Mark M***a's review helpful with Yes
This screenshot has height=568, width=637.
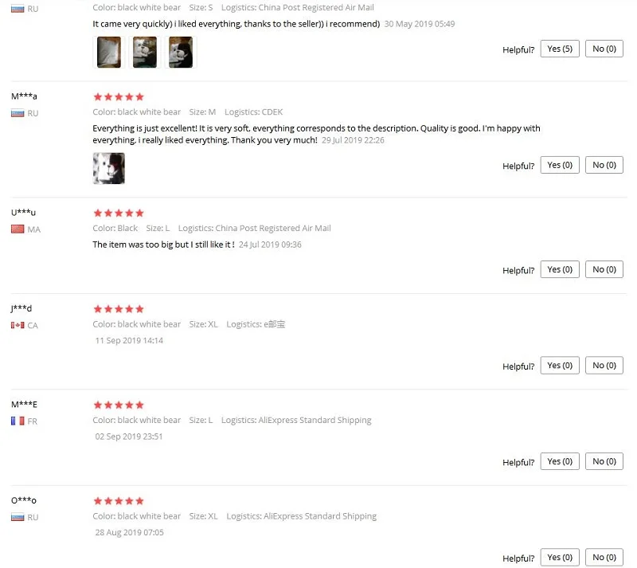point(560,165)
